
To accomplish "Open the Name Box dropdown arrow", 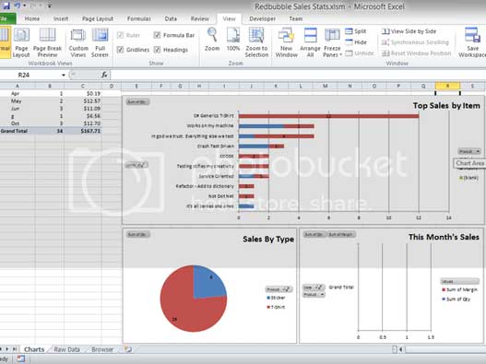I will 64,75.
